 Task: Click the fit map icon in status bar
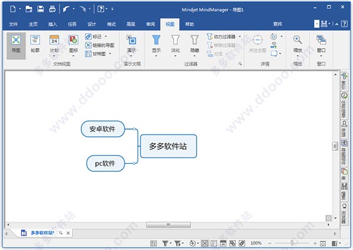[x=322, y=244]
